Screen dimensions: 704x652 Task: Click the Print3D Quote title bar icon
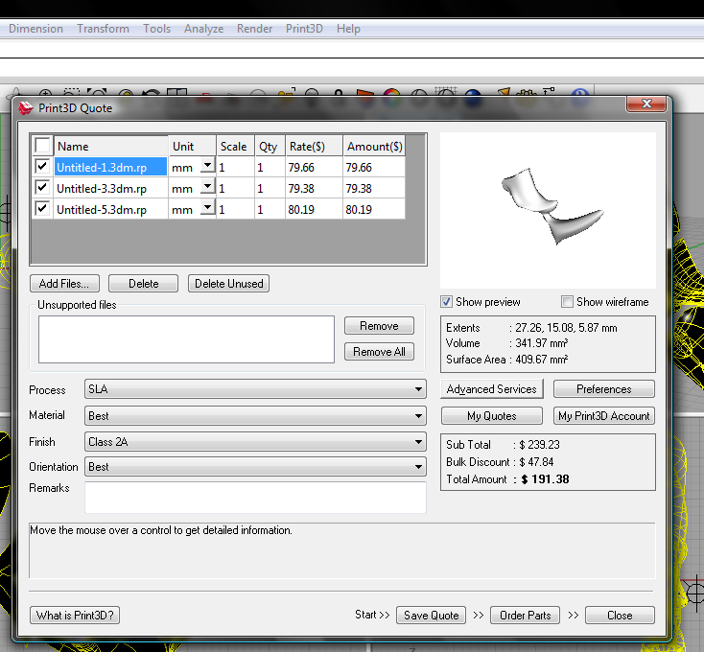26,107
